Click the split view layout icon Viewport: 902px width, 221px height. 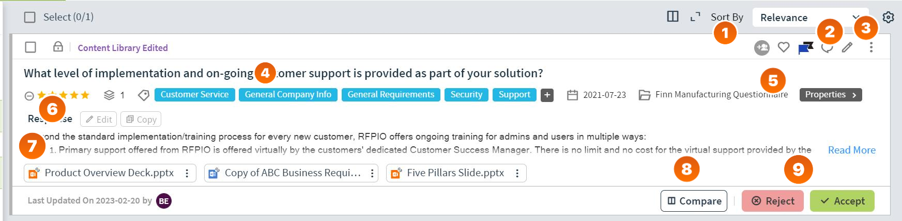click(672, 16)
